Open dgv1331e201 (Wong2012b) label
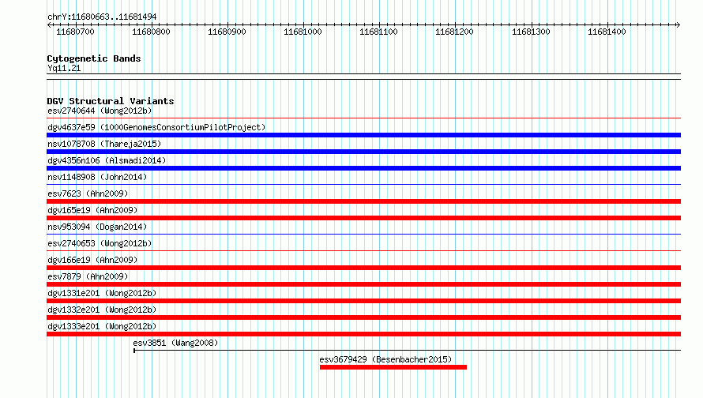The height and width of the screenshot is (398, 703). tap(102, 293)
